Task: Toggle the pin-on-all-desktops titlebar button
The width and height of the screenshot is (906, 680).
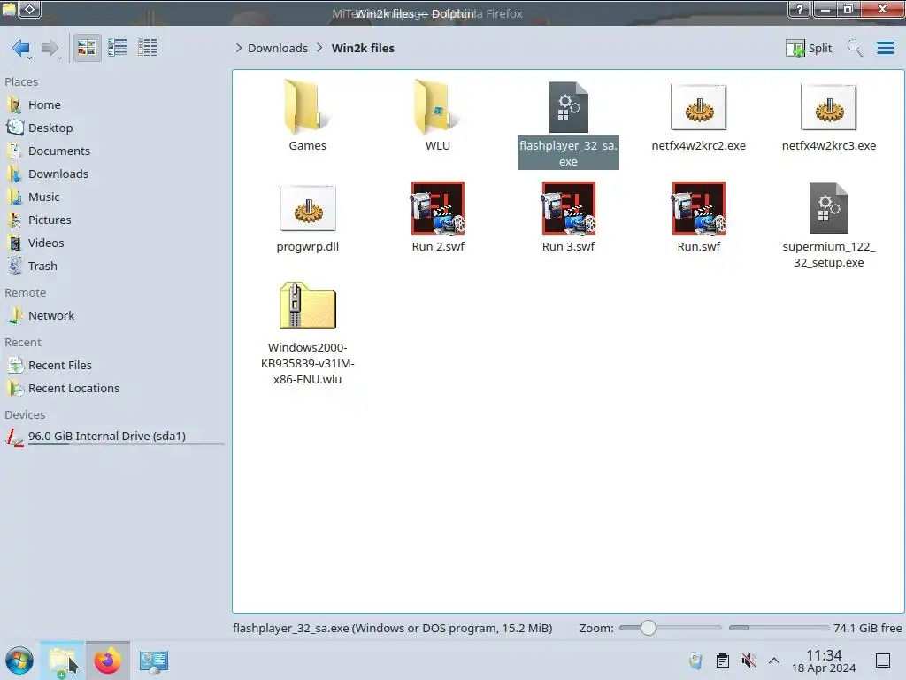Action: coord(30,9)
